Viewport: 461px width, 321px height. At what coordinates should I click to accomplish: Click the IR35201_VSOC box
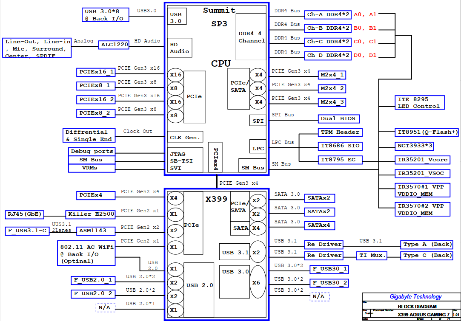pyautogui.click(x=422, y=174)
